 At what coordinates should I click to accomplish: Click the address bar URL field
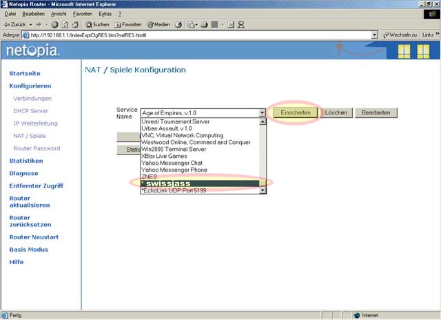point(197,35)
